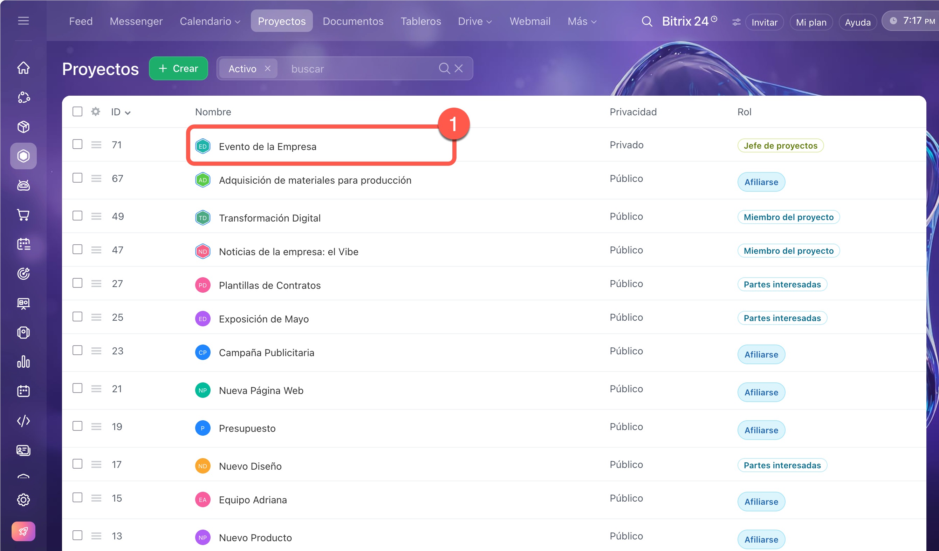The height and width of the screenshot is (551, 939).
Task: Open the hamburger menu icon
Action: click(23, 21)
